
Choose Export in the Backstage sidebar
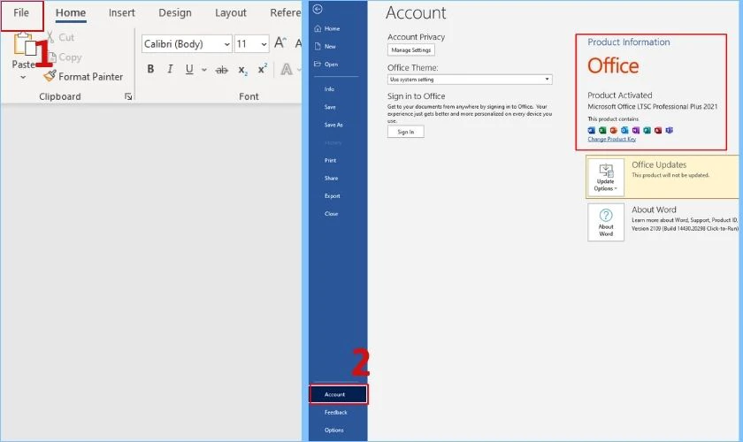pos(333,196)
